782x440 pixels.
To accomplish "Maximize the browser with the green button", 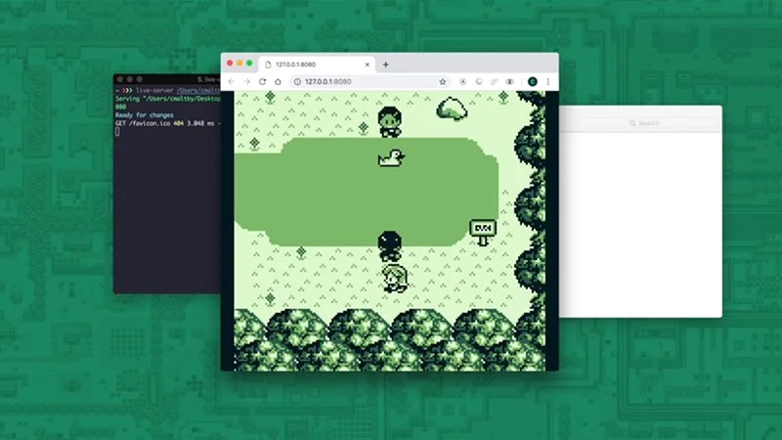I will point(250,63).
